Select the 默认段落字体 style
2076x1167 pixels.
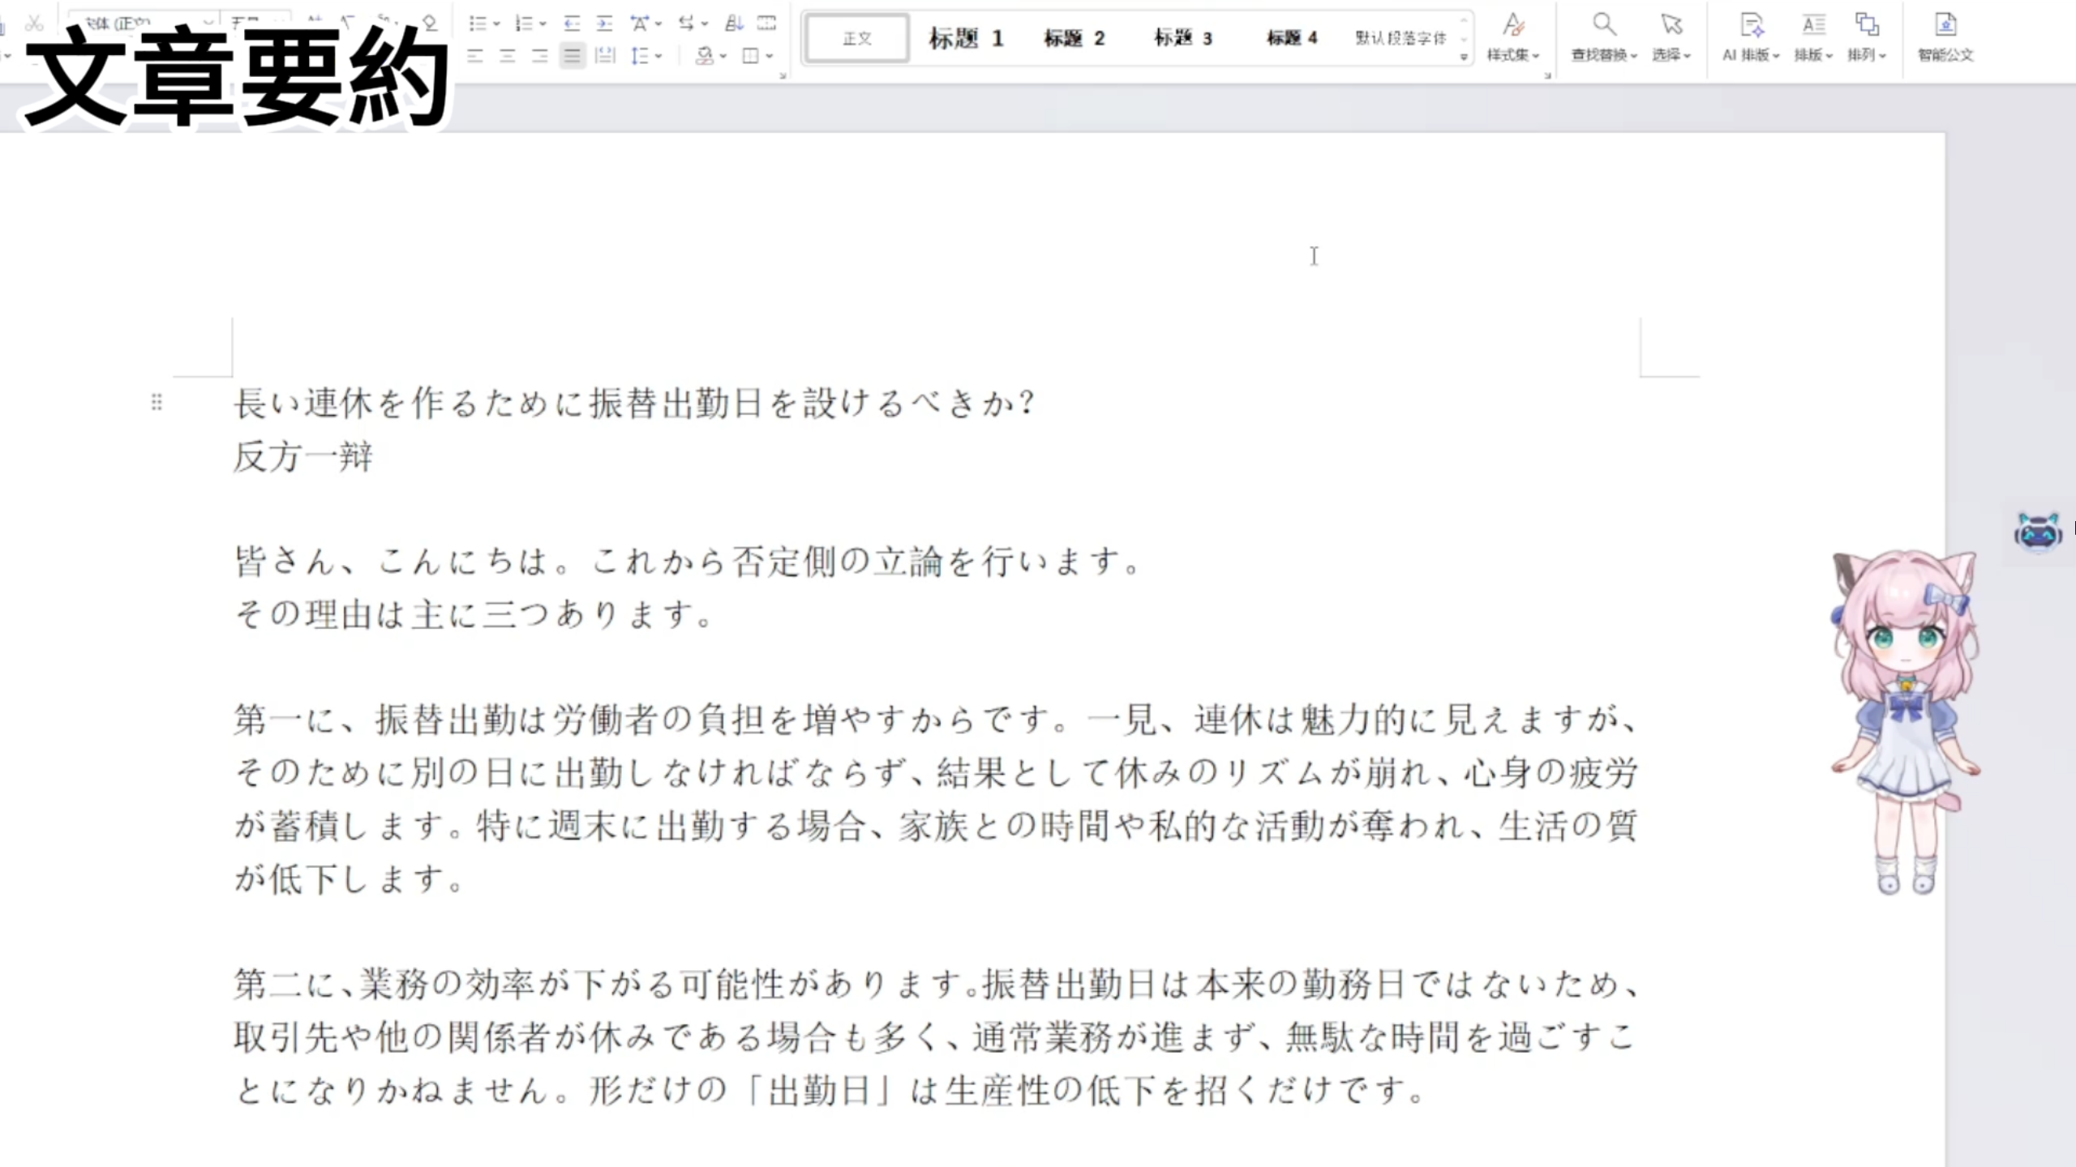coord(1400,38)
